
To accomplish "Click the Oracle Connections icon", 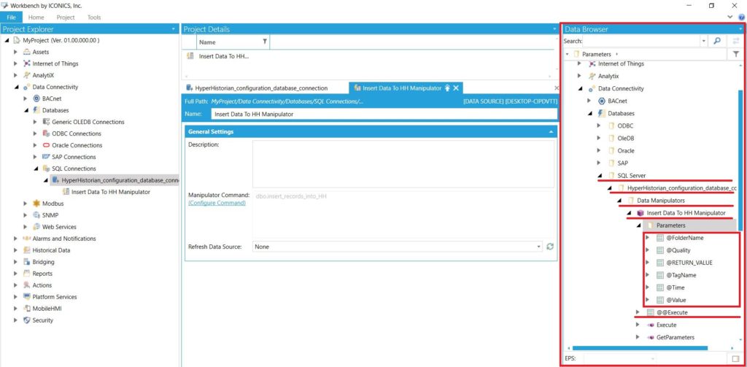I will [x=46, y=145].
